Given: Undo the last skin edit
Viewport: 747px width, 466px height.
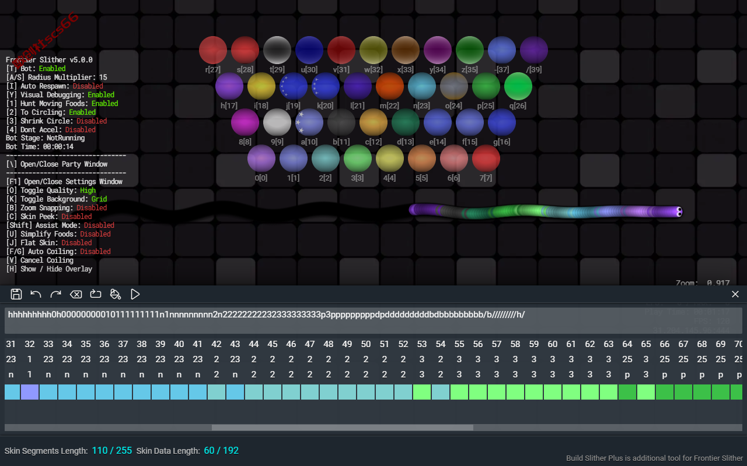Looking at the screenshot, I should point(36,294).
